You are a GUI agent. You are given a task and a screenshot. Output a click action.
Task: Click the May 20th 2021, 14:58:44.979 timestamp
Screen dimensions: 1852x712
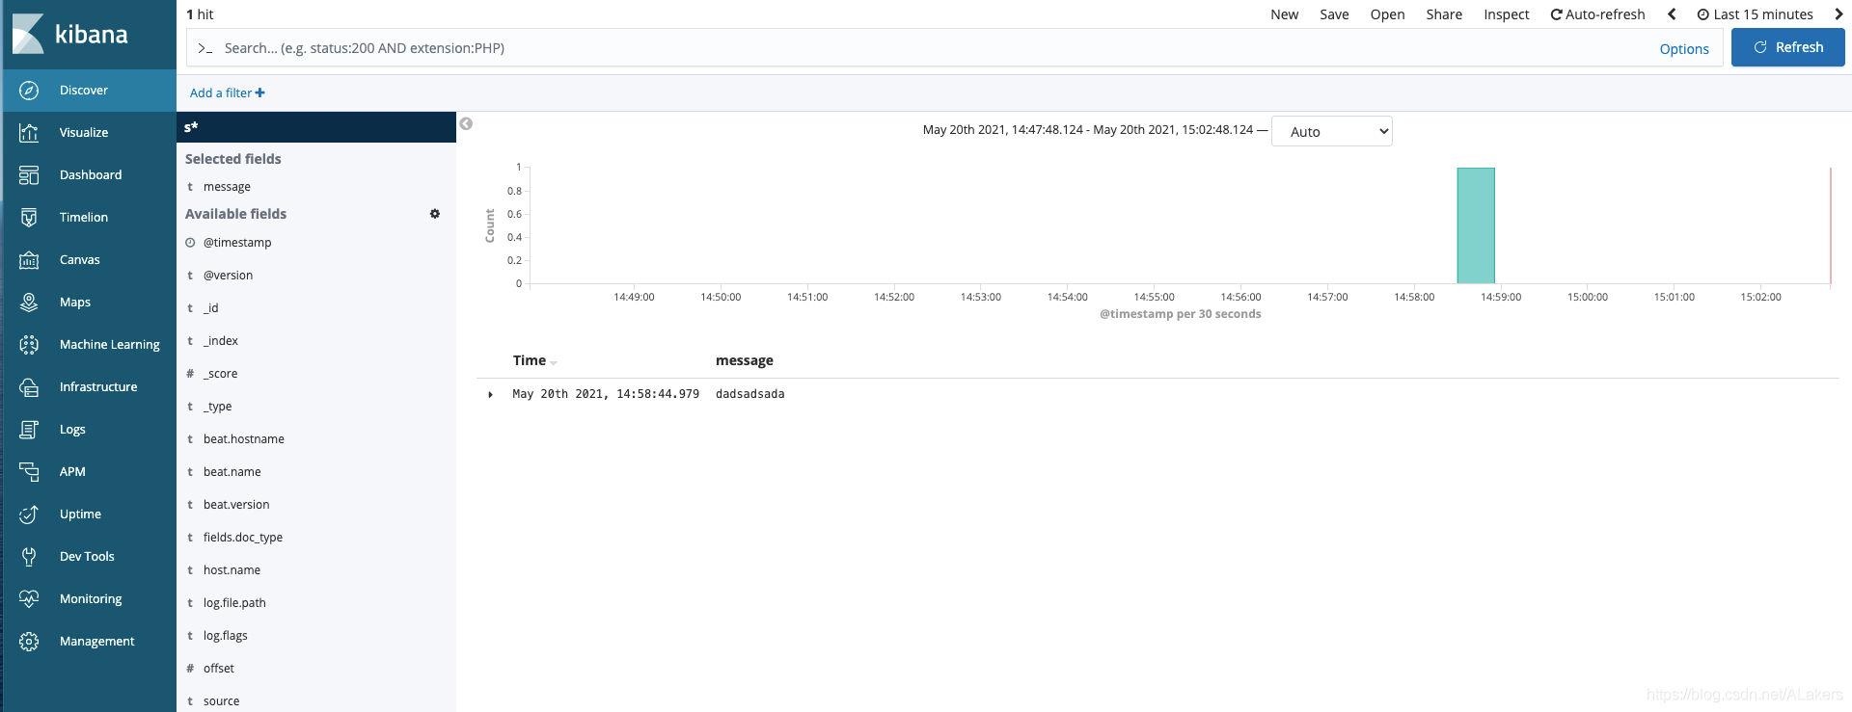point(606,394)
